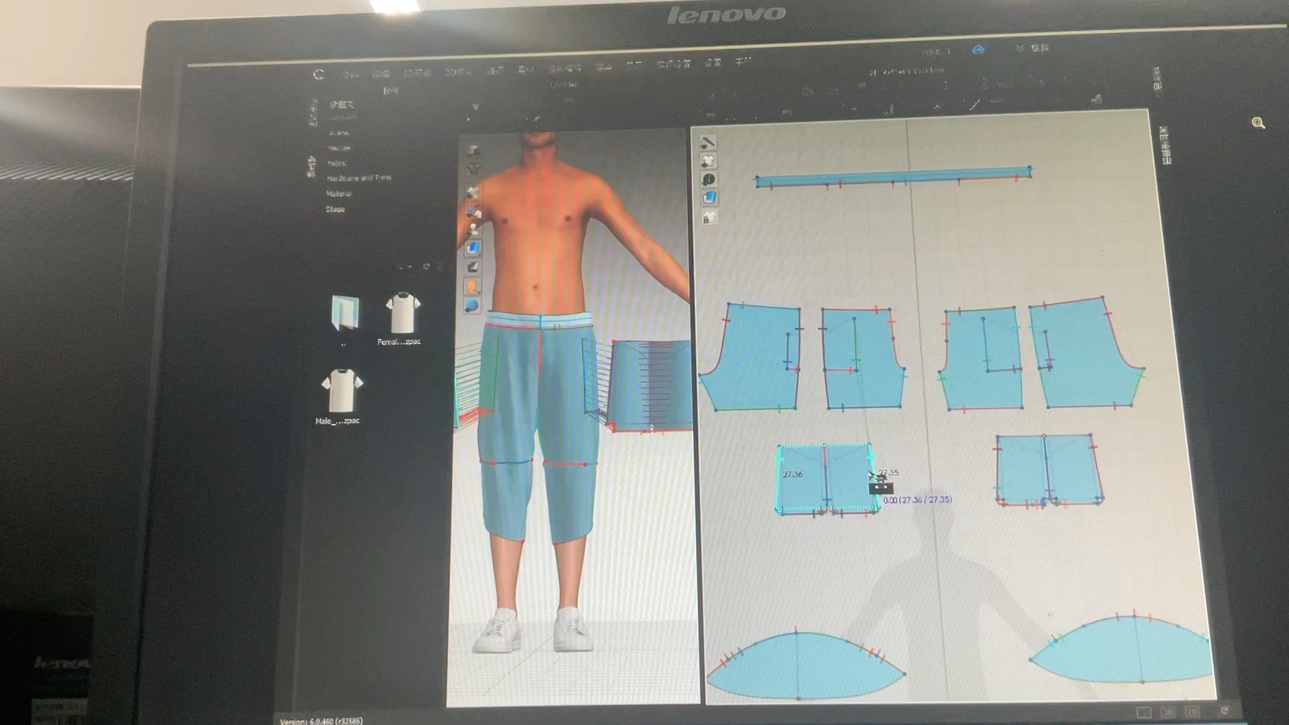Click the refresh icon above the library thumbnails
The width and height of the screenshot is (1289, 725).
click(426, 267)
